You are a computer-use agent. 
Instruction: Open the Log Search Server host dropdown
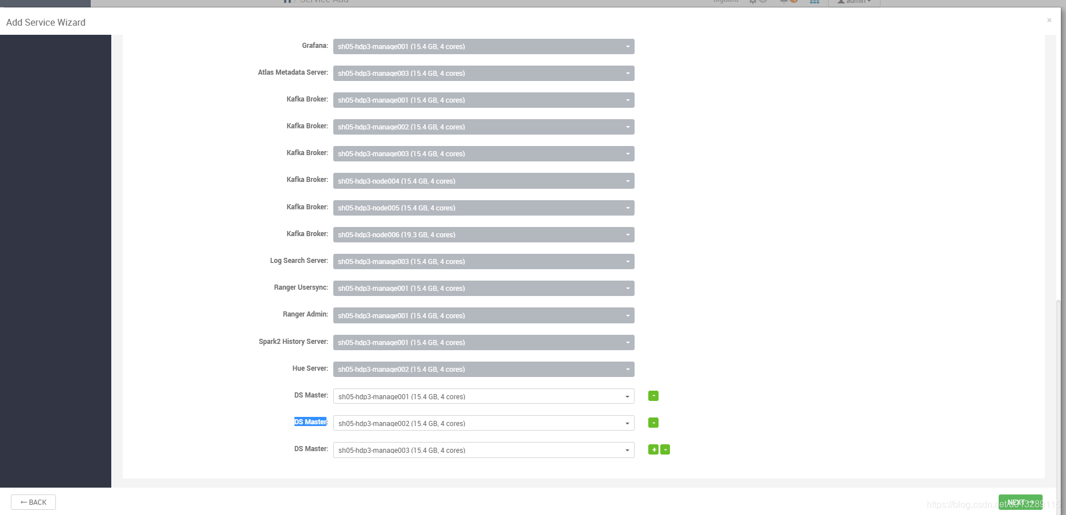(x=484, y=261)
